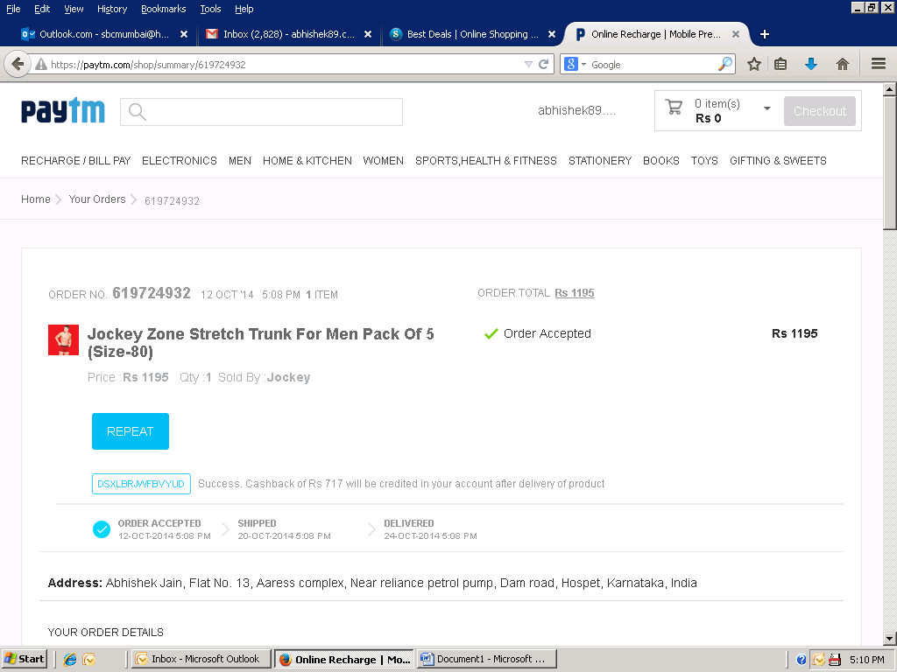897x672 pixels.
Task: Open the Jockey Zone Stretch Trunk product title
Action: pyautogui.click(x=260, y=342)
